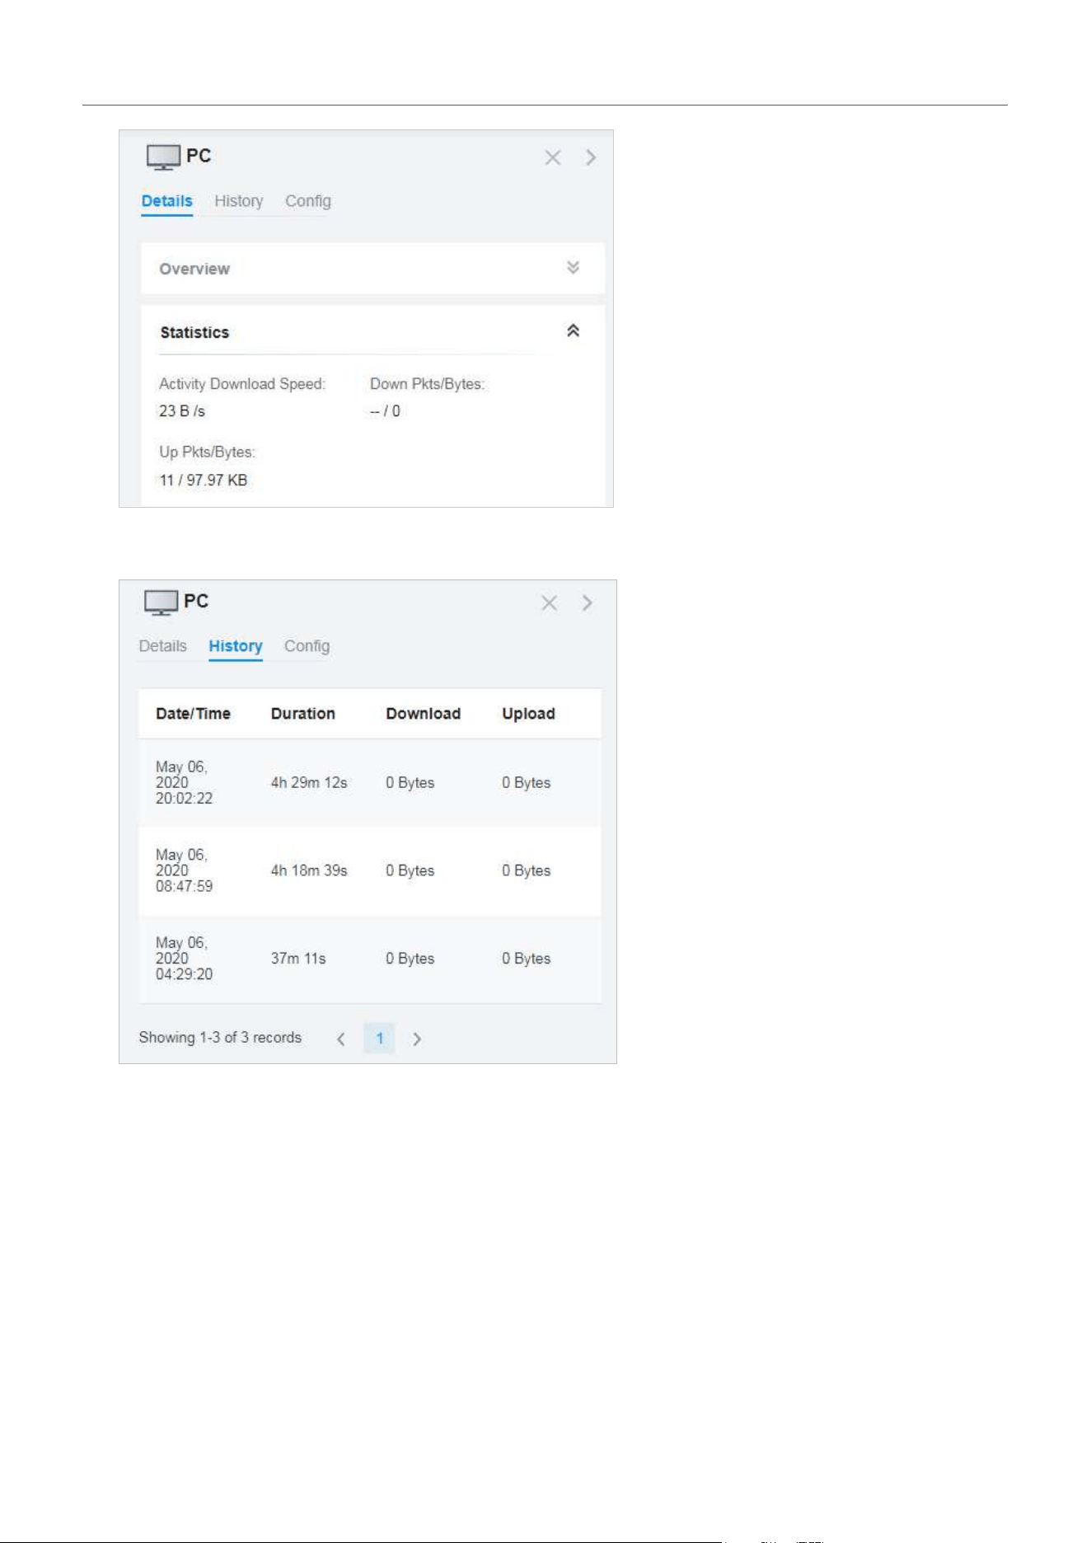The height and width of the screenshot is (1543, 1091).
Task: Collapse the History panel using right chevron
Action: pos(588,603)
